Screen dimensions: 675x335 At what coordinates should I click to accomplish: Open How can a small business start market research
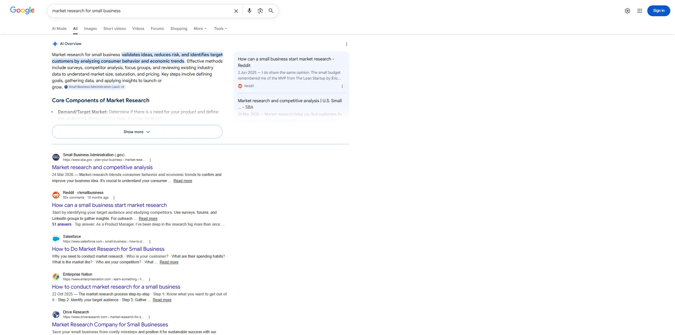(x=109, y=205)
